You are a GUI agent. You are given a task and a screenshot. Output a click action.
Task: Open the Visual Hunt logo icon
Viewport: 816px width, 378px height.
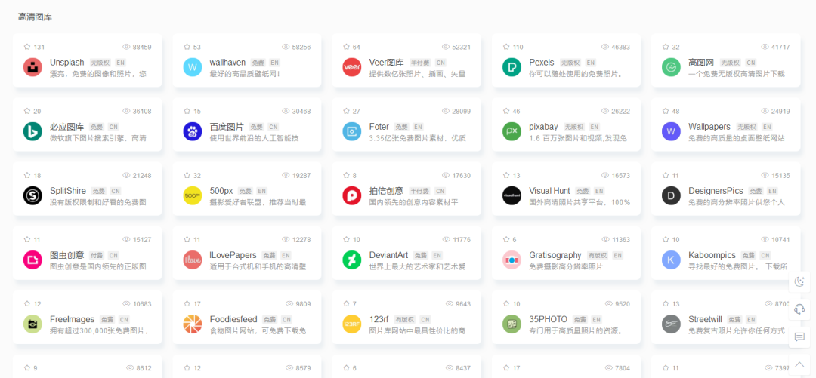(x=512, y=196)
